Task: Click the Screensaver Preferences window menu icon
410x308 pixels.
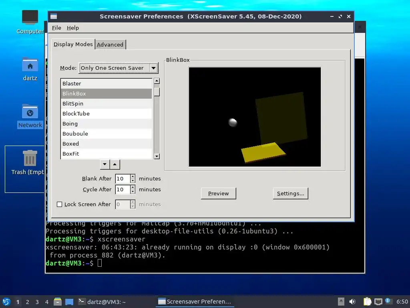Action: (54, 16)
